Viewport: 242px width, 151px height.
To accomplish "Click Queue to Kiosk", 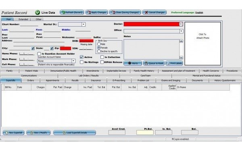I will [154, 63].
